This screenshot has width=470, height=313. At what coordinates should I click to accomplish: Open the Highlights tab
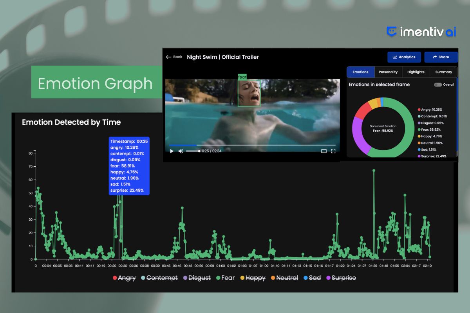pyautogui.click(x=416, y=72)
